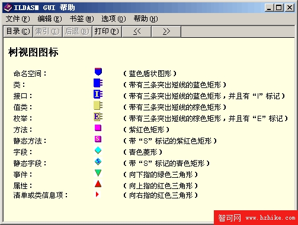Click the static field diamond icon with S
Viewport: 298px width, 225px height.
click(98, 162)
